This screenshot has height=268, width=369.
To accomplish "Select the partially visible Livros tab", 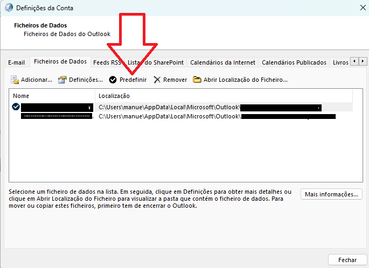I will (x=340, y=62).
